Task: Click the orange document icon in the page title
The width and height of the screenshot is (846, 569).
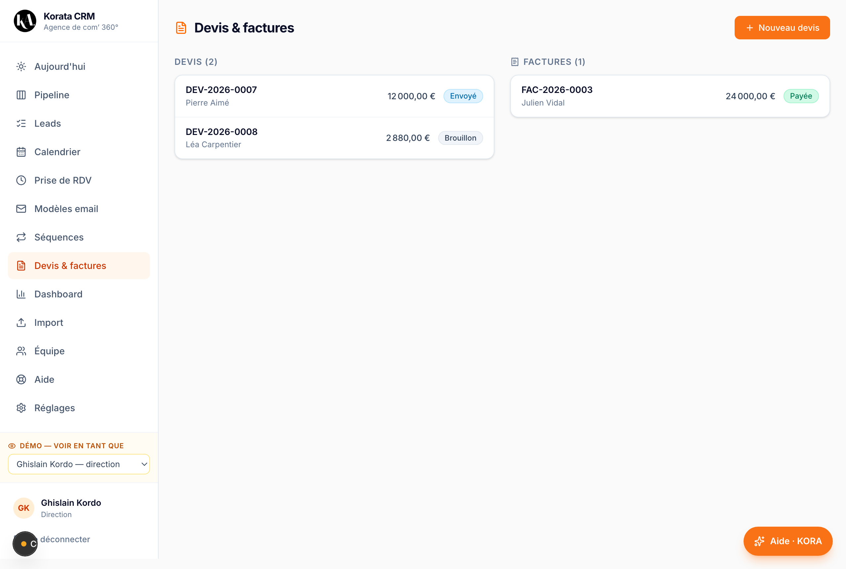Action: click(x=181, y=28)
